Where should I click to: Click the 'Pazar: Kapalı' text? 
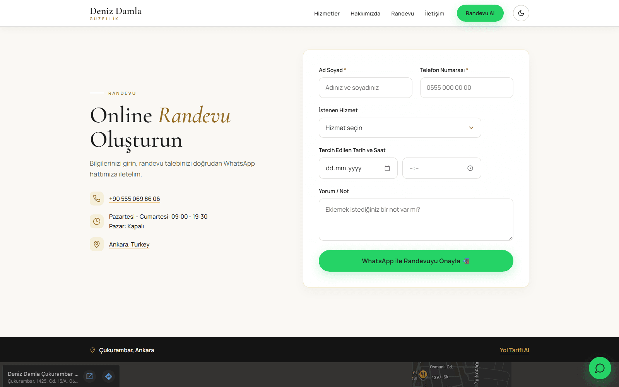[x=127, y=226]
